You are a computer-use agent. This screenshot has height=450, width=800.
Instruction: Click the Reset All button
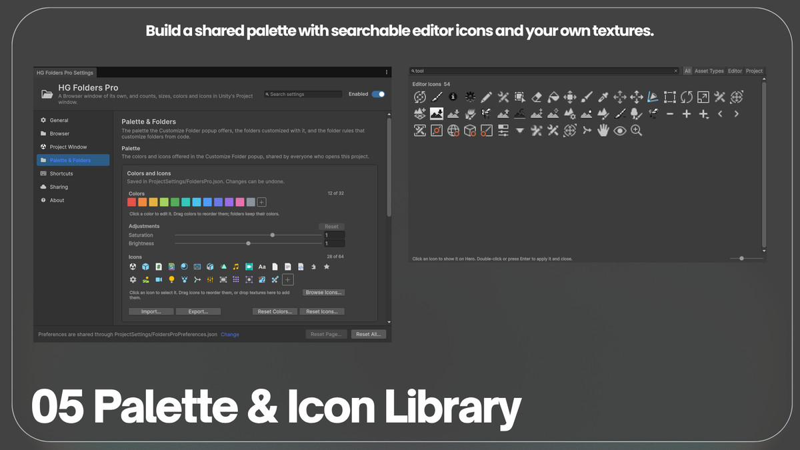369,334
